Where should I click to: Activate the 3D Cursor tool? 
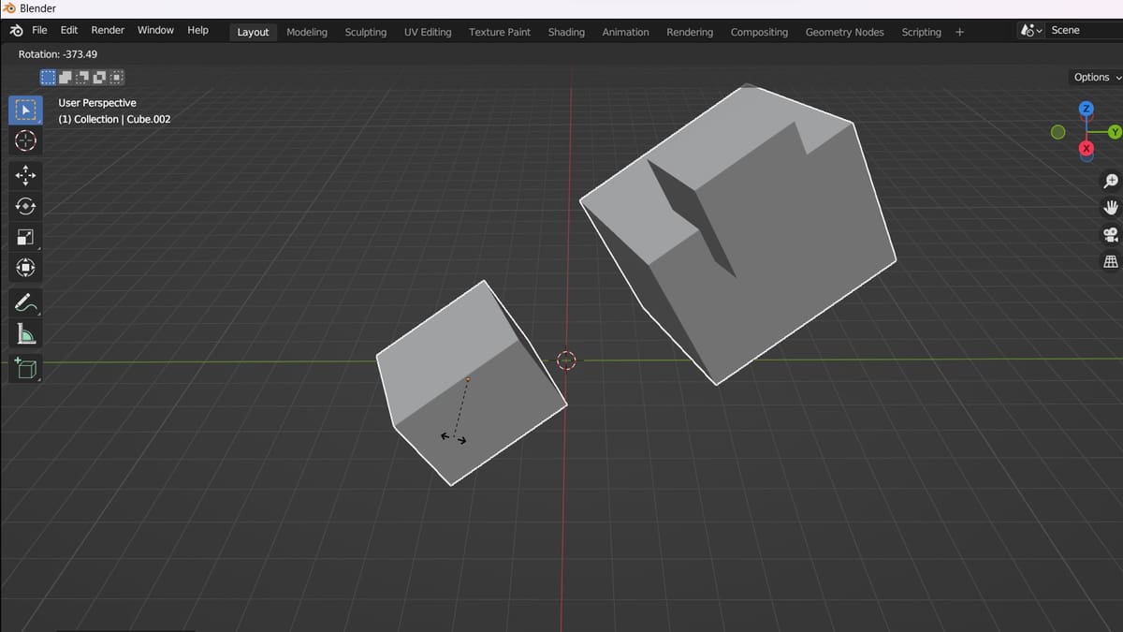click(x=25, y=140)
